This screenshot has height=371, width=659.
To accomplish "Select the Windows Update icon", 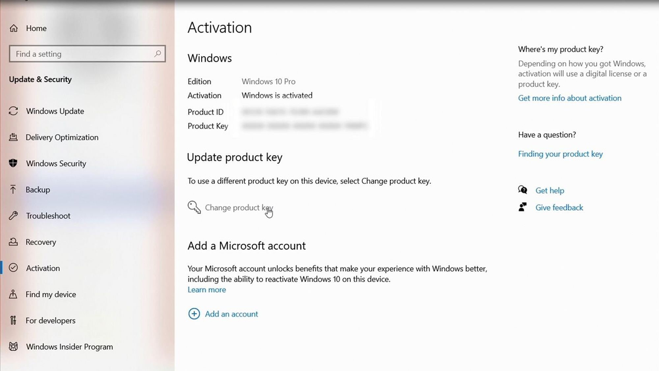I will (x=14, y=111).
